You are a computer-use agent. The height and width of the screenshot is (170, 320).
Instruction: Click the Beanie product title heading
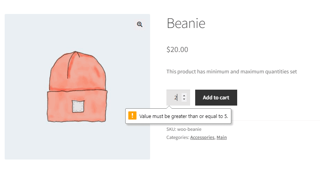tap(186, 23)
